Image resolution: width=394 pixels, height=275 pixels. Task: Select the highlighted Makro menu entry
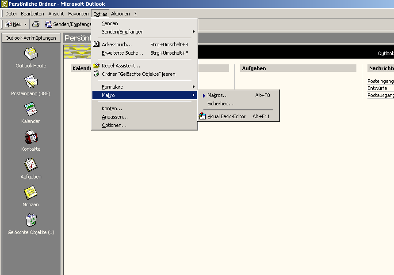pyautogui.click(x=145, y=95)
